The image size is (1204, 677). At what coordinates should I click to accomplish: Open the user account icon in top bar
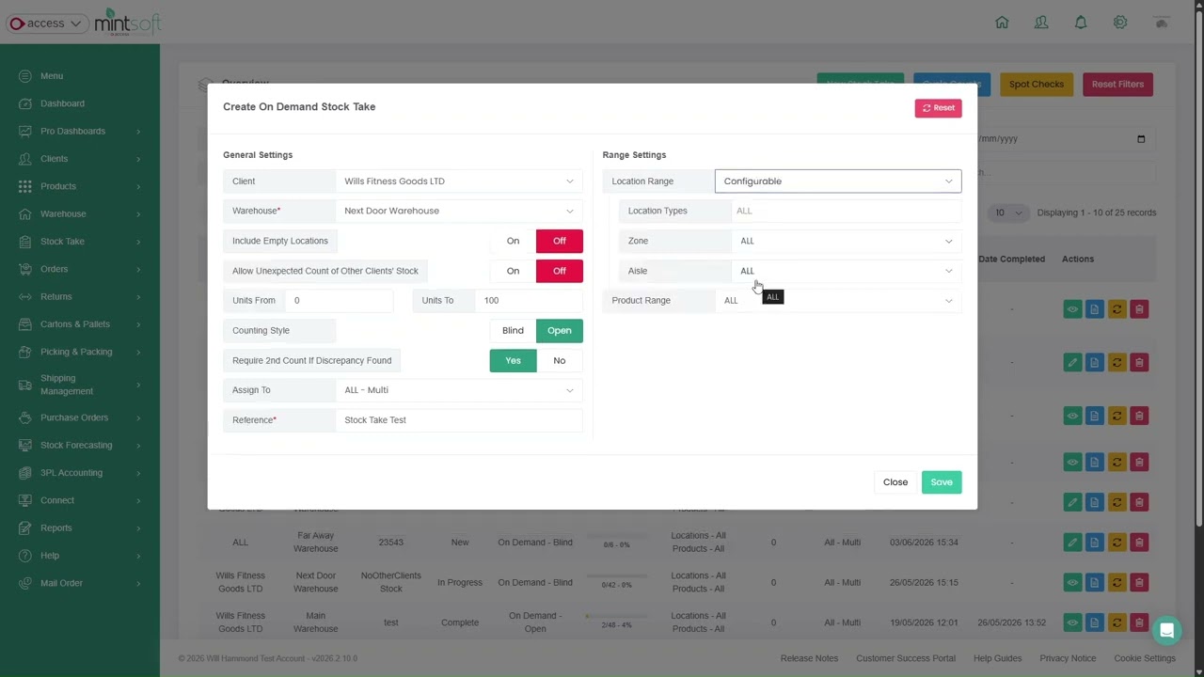pos(1041,23)
